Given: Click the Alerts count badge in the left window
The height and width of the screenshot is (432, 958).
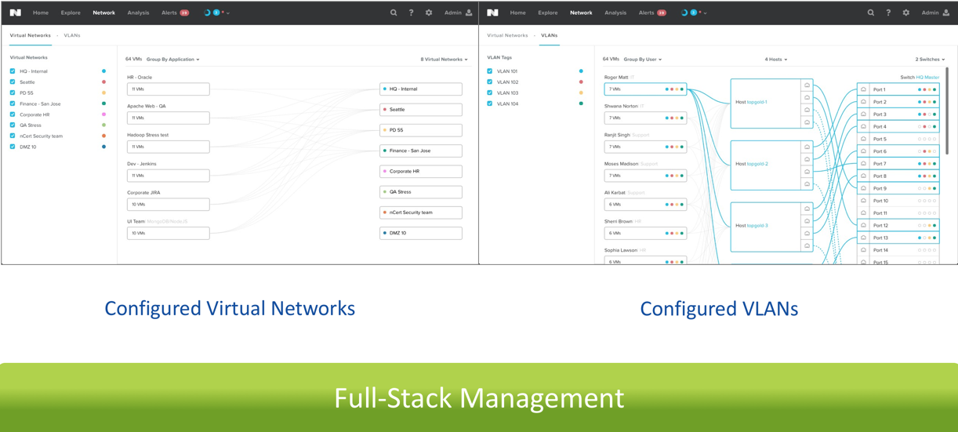Looking at the screenshot, I should [184, 13].
